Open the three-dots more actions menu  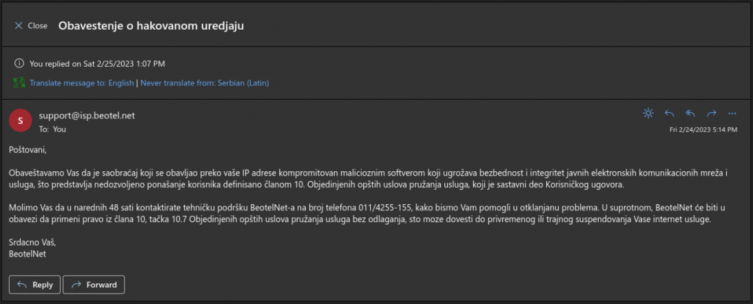(732, 113)
